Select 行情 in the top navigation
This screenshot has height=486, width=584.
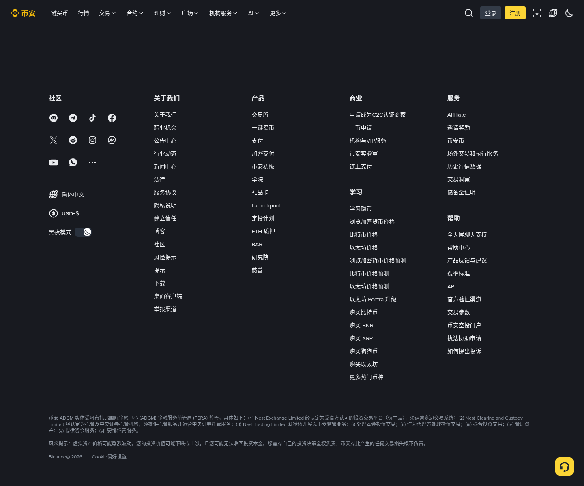coord(84,13)
